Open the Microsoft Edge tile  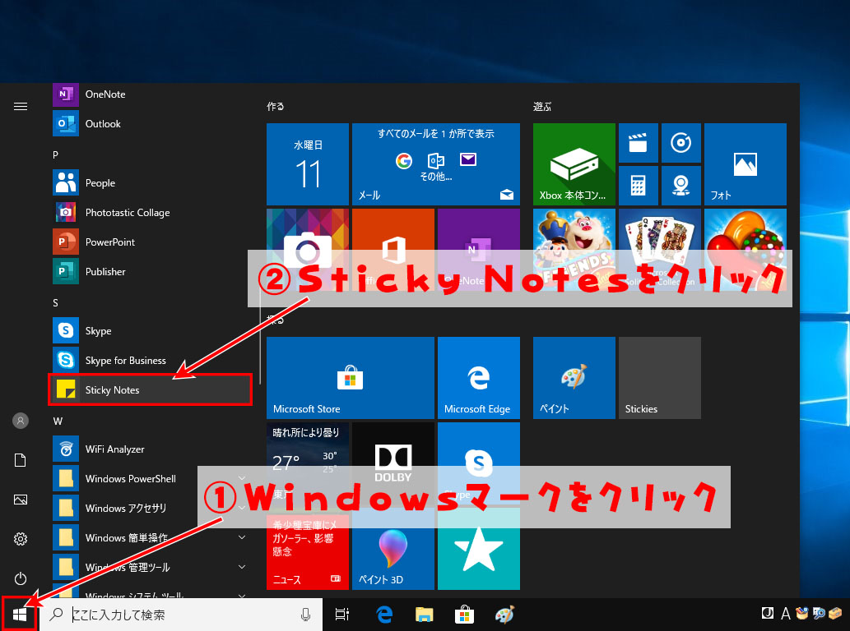pos(479,378)
